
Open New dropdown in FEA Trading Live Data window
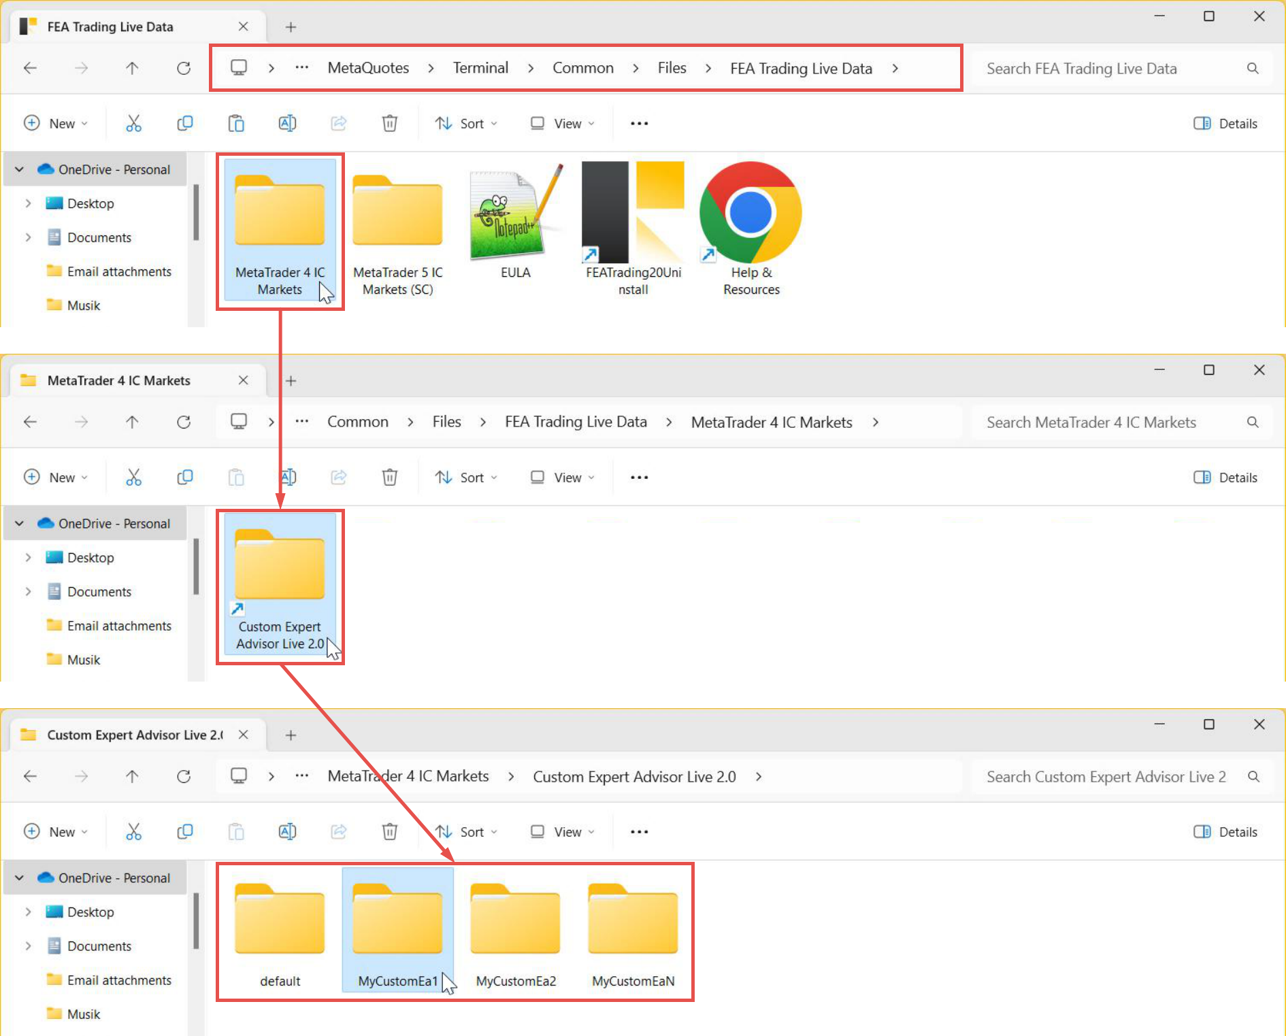(56, 123)
